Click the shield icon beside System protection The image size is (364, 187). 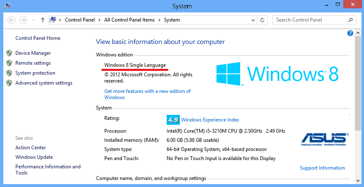point(9,73)
